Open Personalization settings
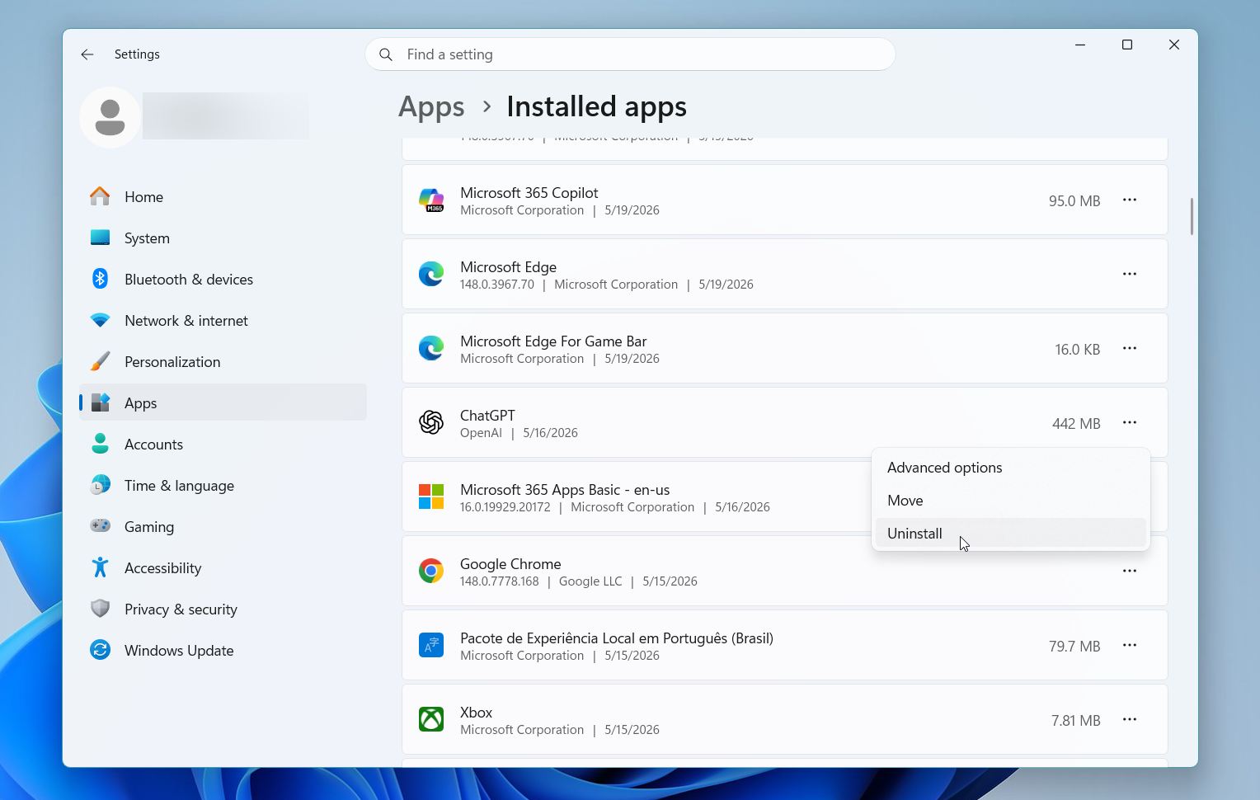This screenshot has height=800, width=1260. [x=223, y=361]
